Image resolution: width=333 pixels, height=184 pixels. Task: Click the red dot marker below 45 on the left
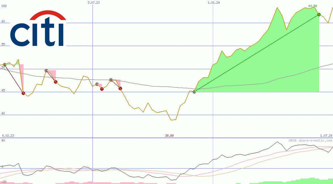(x=23, y=93)
